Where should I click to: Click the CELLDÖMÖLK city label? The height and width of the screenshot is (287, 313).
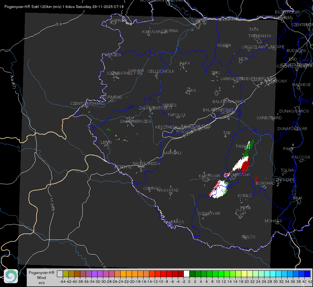161,71
